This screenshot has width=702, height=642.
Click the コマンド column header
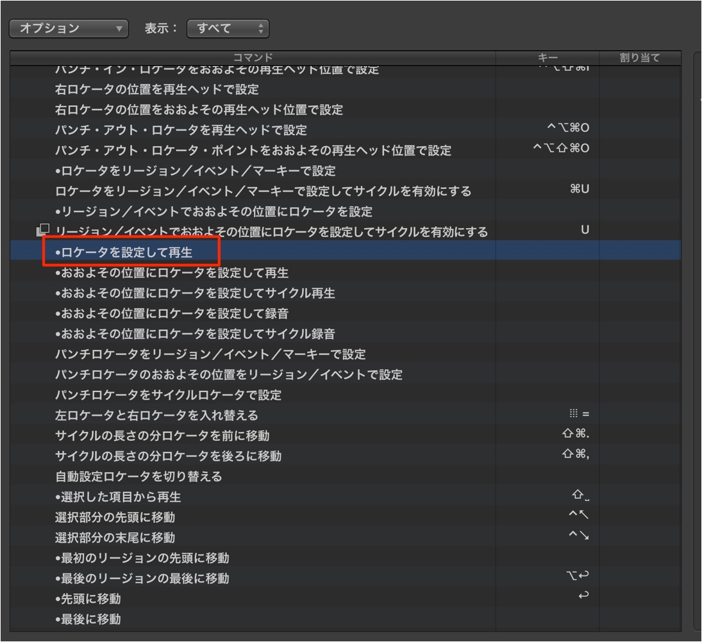click(x=253, y=58)
